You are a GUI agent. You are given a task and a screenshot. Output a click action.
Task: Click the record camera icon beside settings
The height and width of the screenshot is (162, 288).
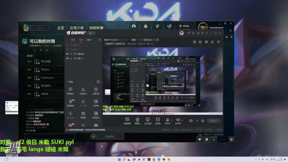[x=191, y=121]
